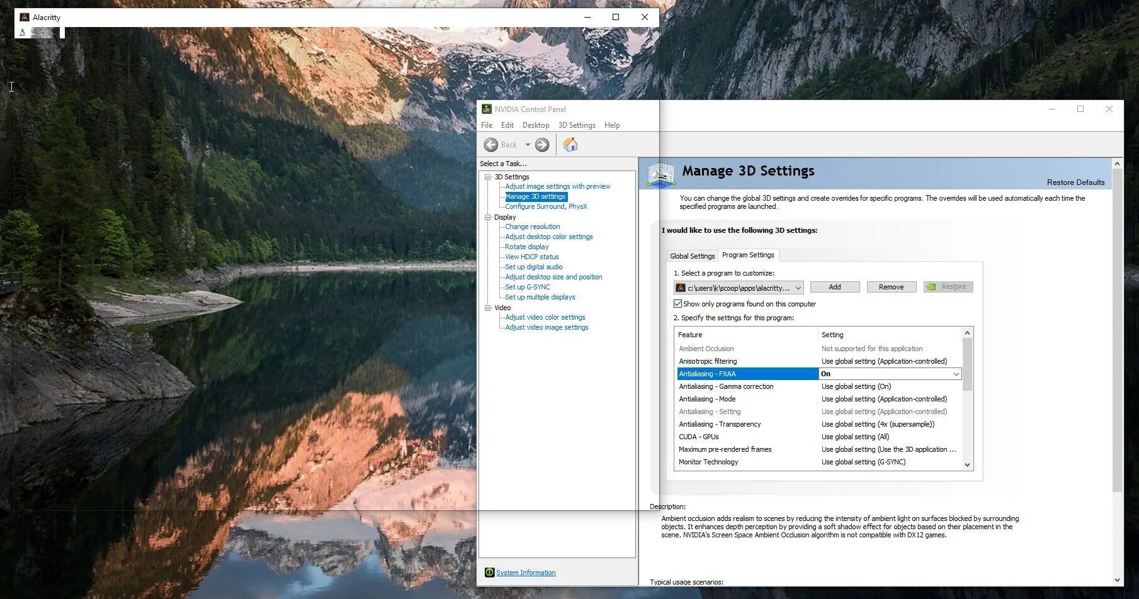Maximize the Alacritty window
Image resolution: width=1139 pixels, height=599 pixels.
pyautogui.click(x=616, y=17)
